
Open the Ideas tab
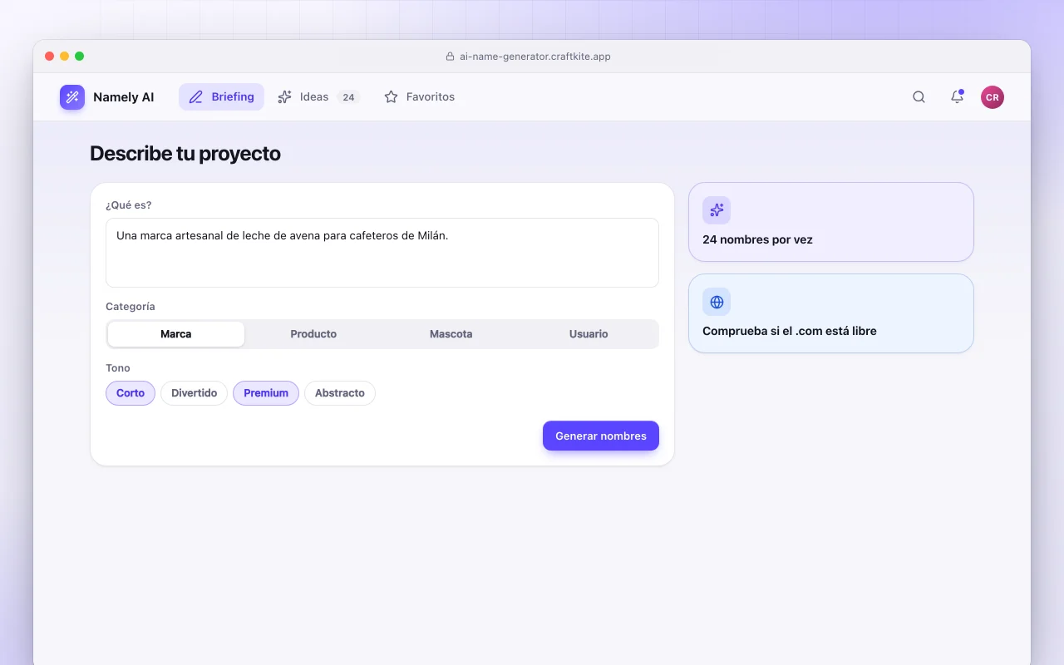pos(318,97)
